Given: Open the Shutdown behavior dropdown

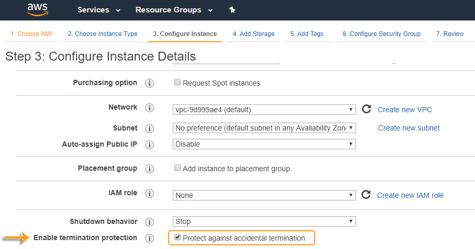Looking at the screenshot, I should [264, 221].
